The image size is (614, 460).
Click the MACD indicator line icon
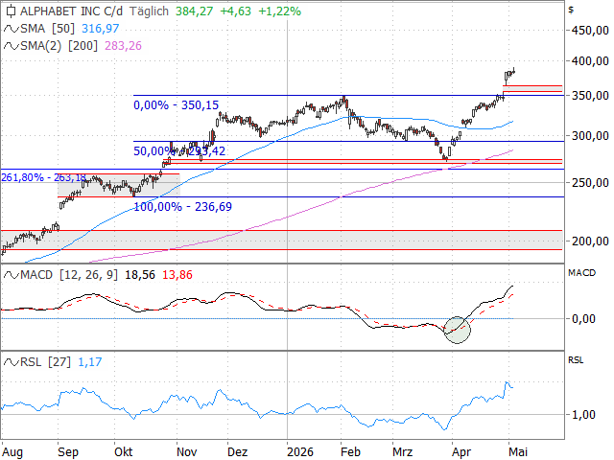coord(11,275)
